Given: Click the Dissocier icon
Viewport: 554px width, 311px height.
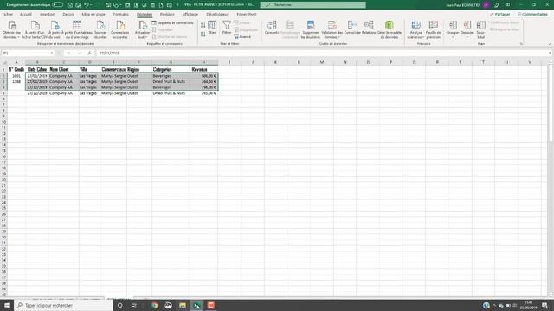Looking at the screenshot, I should [467, 25].
